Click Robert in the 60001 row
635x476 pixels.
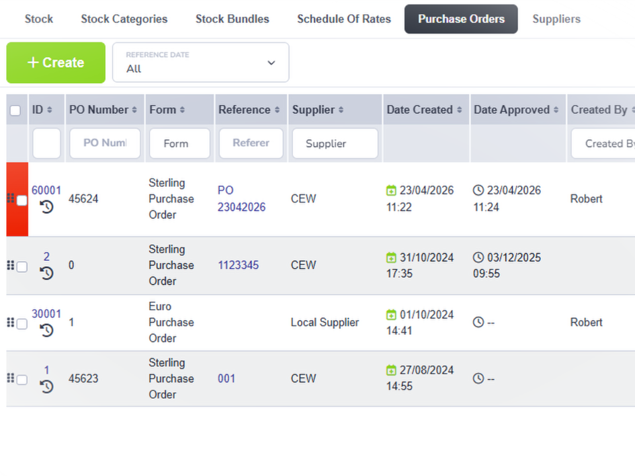pos(587,199)
